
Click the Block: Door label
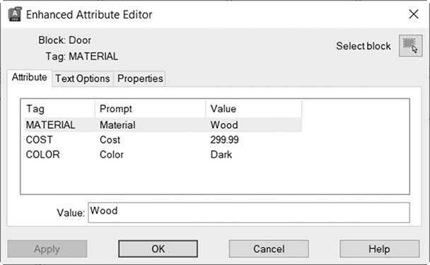tap(65, 40)
